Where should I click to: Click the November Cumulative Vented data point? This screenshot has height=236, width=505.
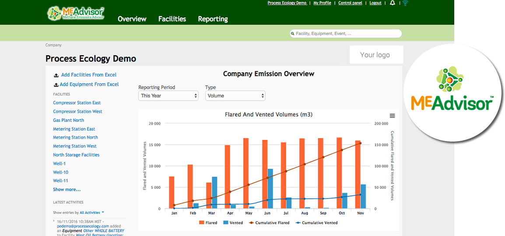click(361, 194)
